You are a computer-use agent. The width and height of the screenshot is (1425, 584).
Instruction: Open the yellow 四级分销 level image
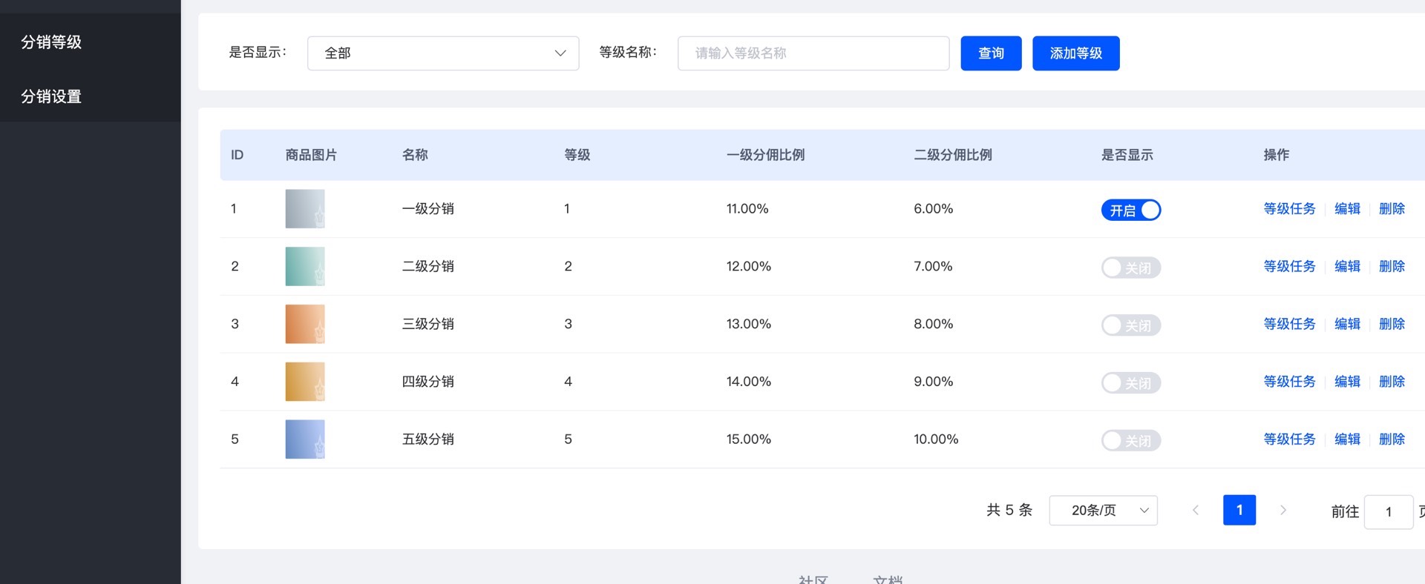pos(304,382)
